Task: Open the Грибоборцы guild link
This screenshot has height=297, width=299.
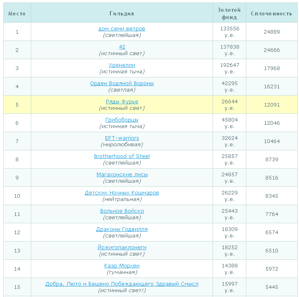Action: [122, 120]
